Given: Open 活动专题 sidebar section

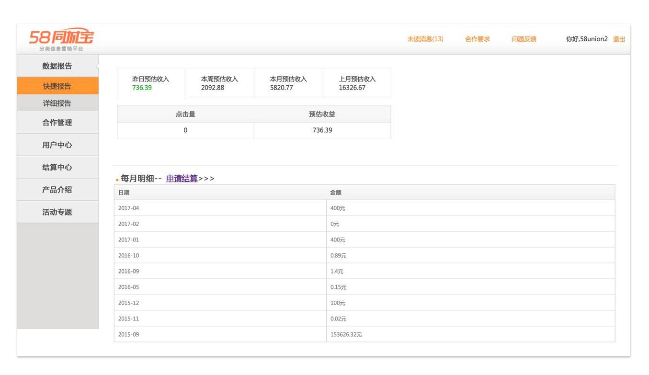Looking at the screenshot, I should (57, 212).
